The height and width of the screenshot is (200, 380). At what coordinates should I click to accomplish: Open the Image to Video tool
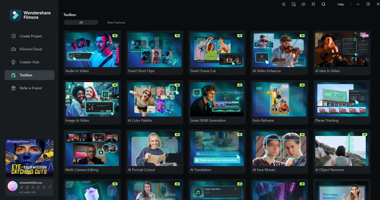[x=92, y=102]
